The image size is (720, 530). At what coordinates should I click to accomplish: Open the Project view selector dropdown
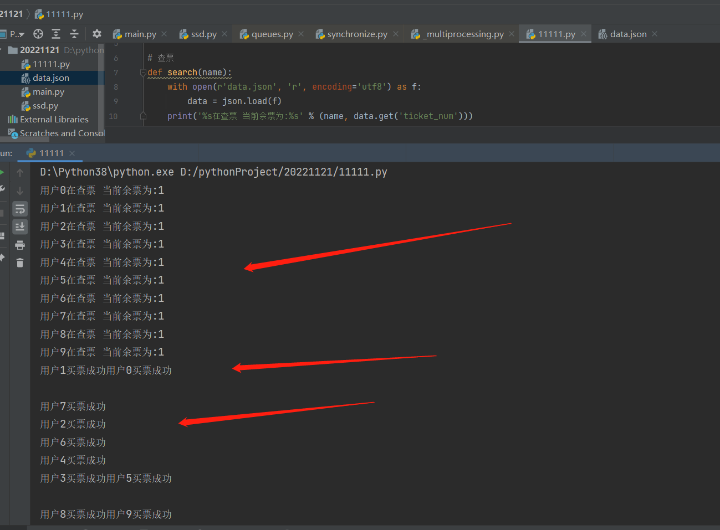13,34
